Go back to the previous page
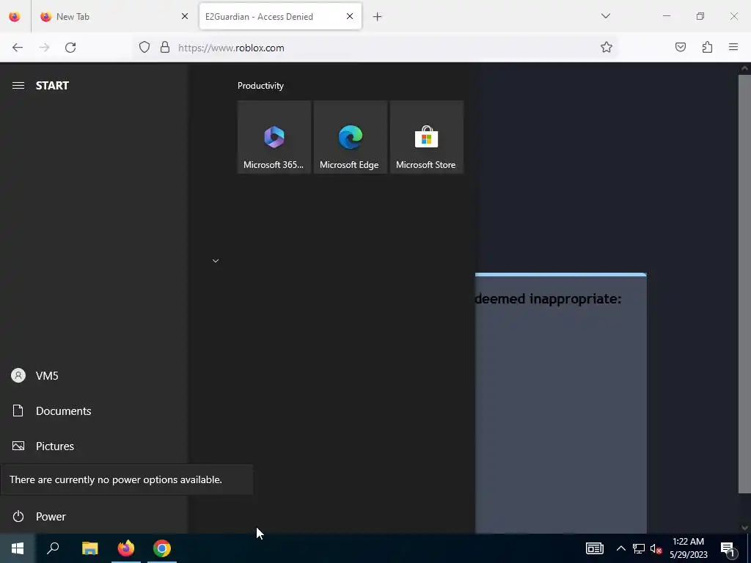The image size is (751, 563). coord(18,48)
